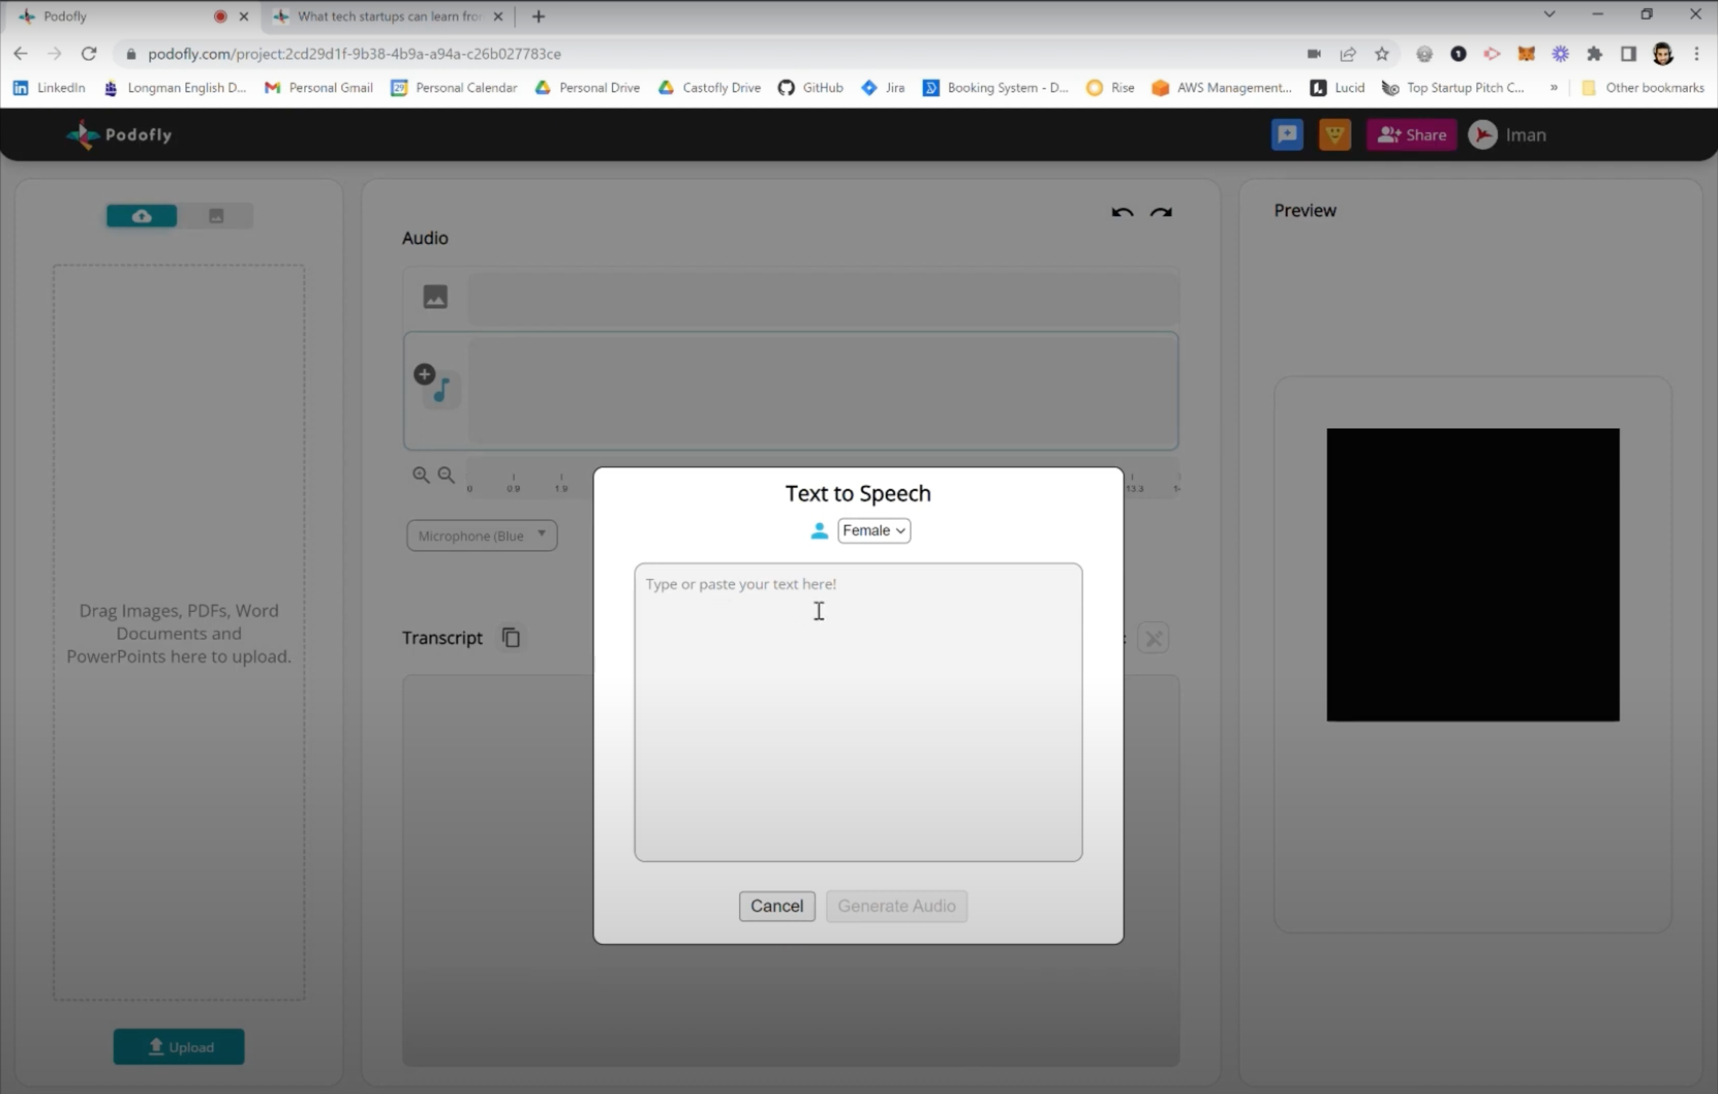Click the crossed-out icon near the transcript
The height and width of the screenshot is (1094, 1718).
1154,638
